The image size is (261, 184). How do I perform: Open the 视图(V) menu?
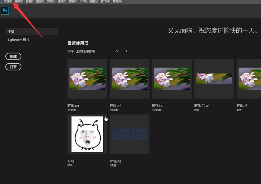pos(94,1)
